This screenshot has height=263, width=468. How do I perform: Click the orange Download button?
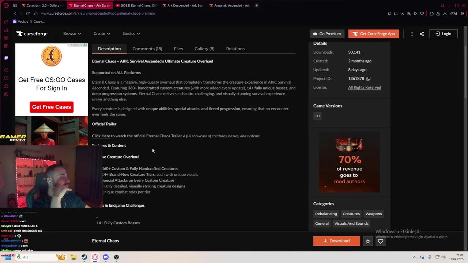[337, 241]
